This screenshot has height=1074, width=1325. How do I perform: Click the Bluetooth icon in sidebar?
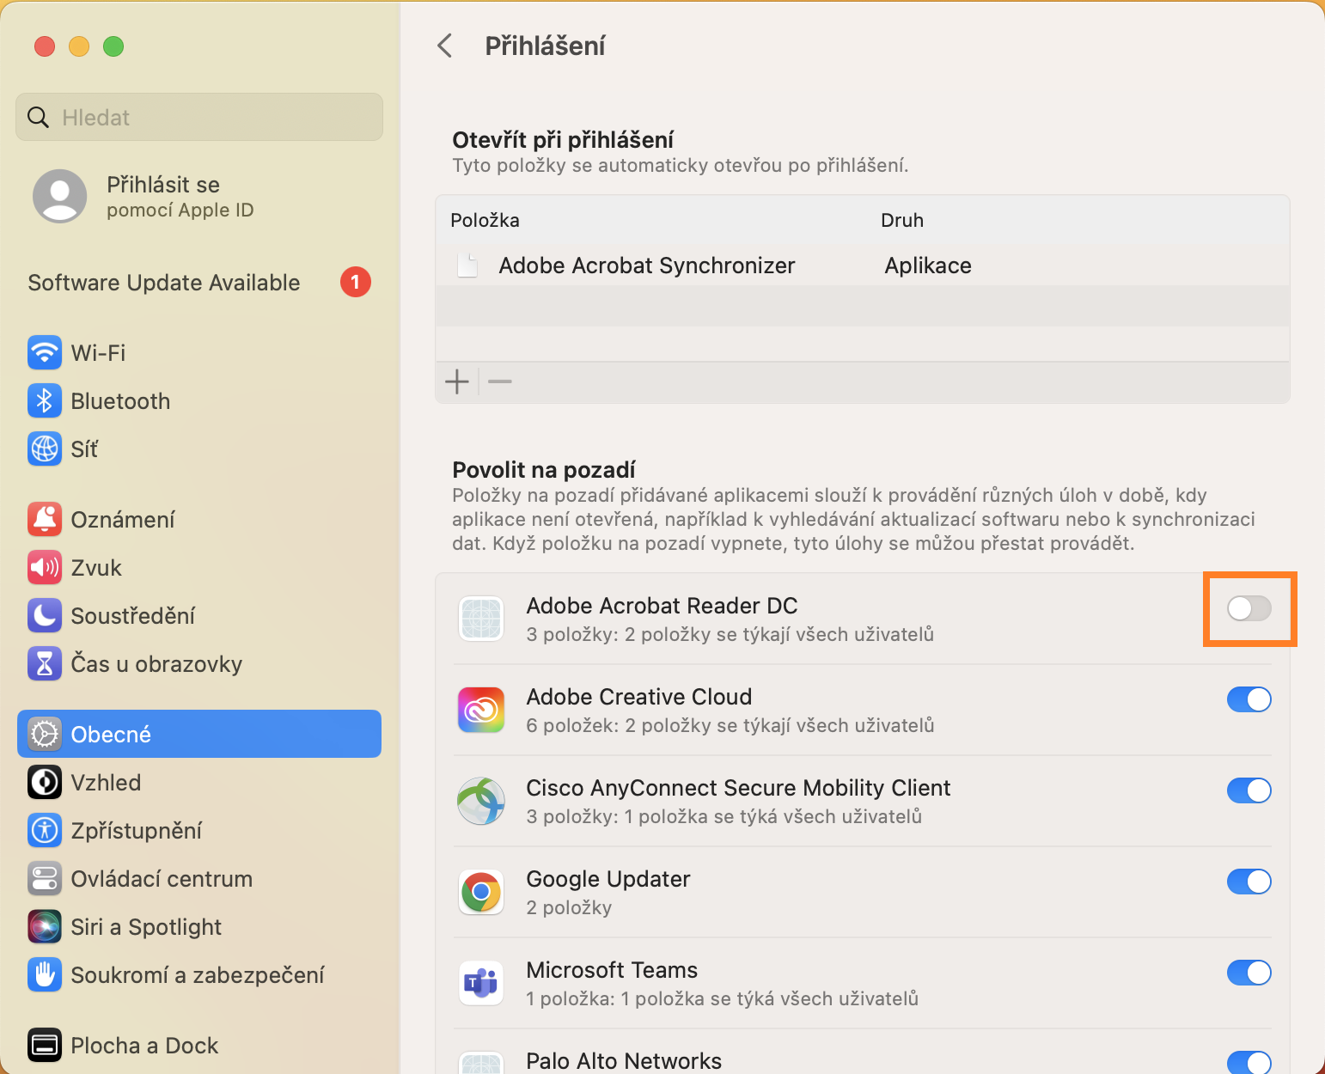click(x=45, y=400)
